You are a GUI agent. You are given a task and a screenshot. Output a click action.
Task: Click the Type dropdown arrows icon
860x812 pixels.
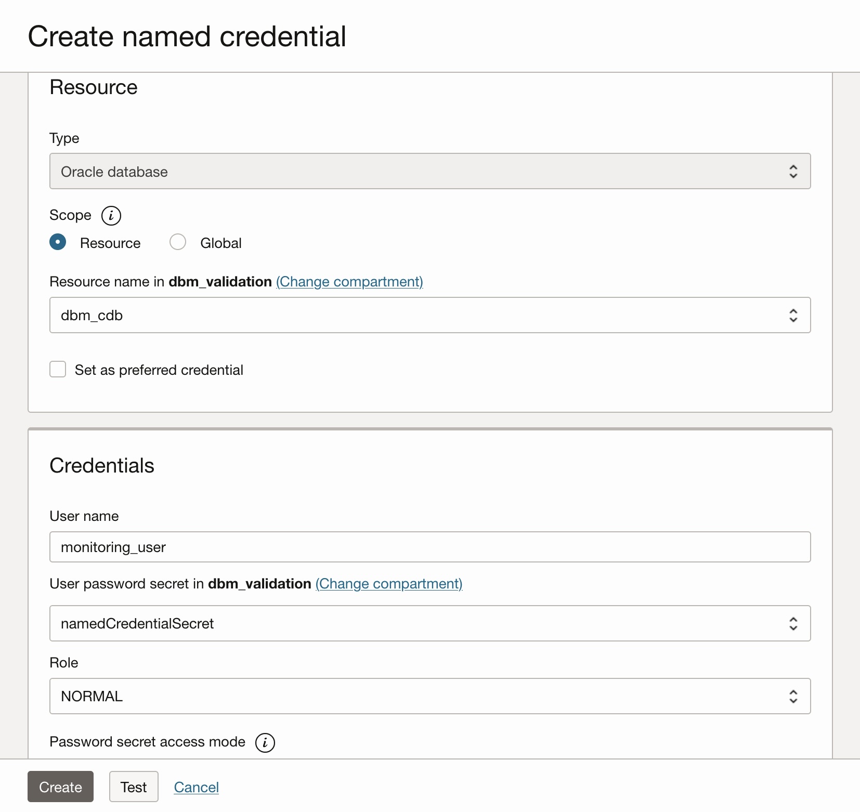pos(793,172)
